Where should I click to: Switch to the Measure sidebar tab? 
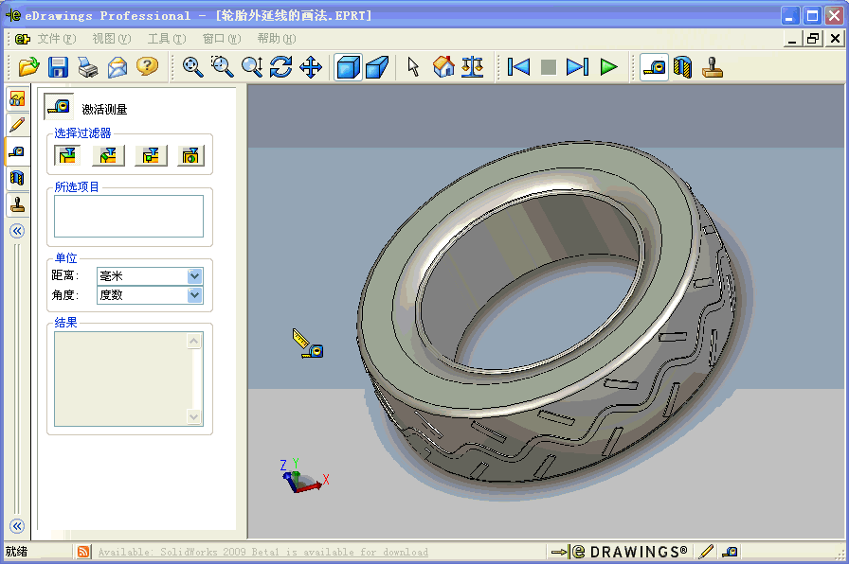(17, 151)
